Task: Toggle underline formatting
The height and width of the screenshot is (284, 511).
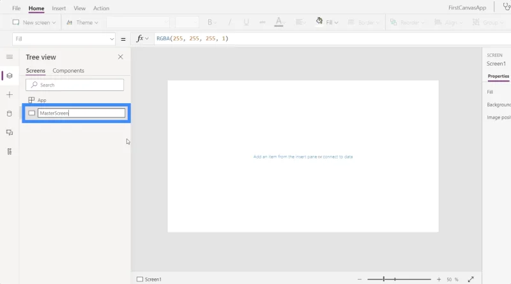Action: pyautogui.click(x=246, y=22)
